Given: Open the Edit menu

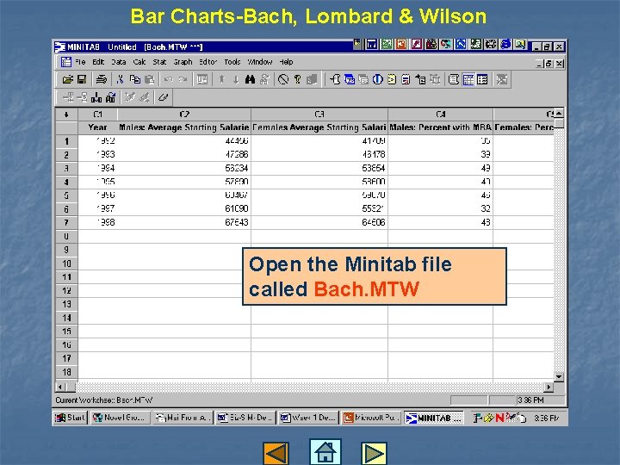Looking at the screenshot, I should pyautogui.click(x=98, y=62).
